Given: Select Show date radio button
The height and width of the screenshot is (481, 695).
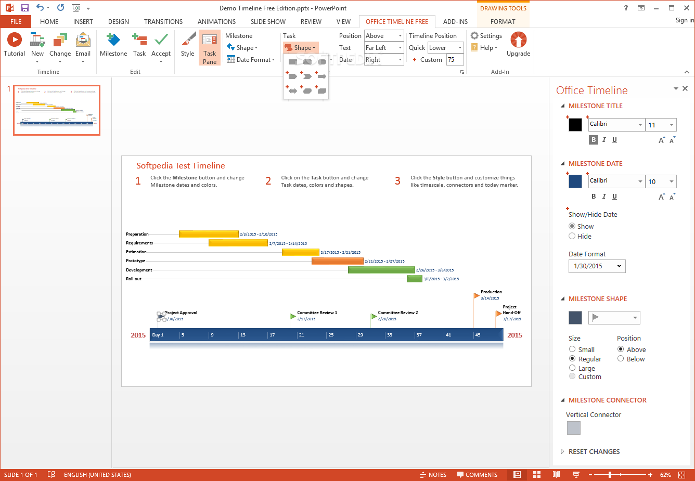Looking at the screenshot, I should (572, 226).
